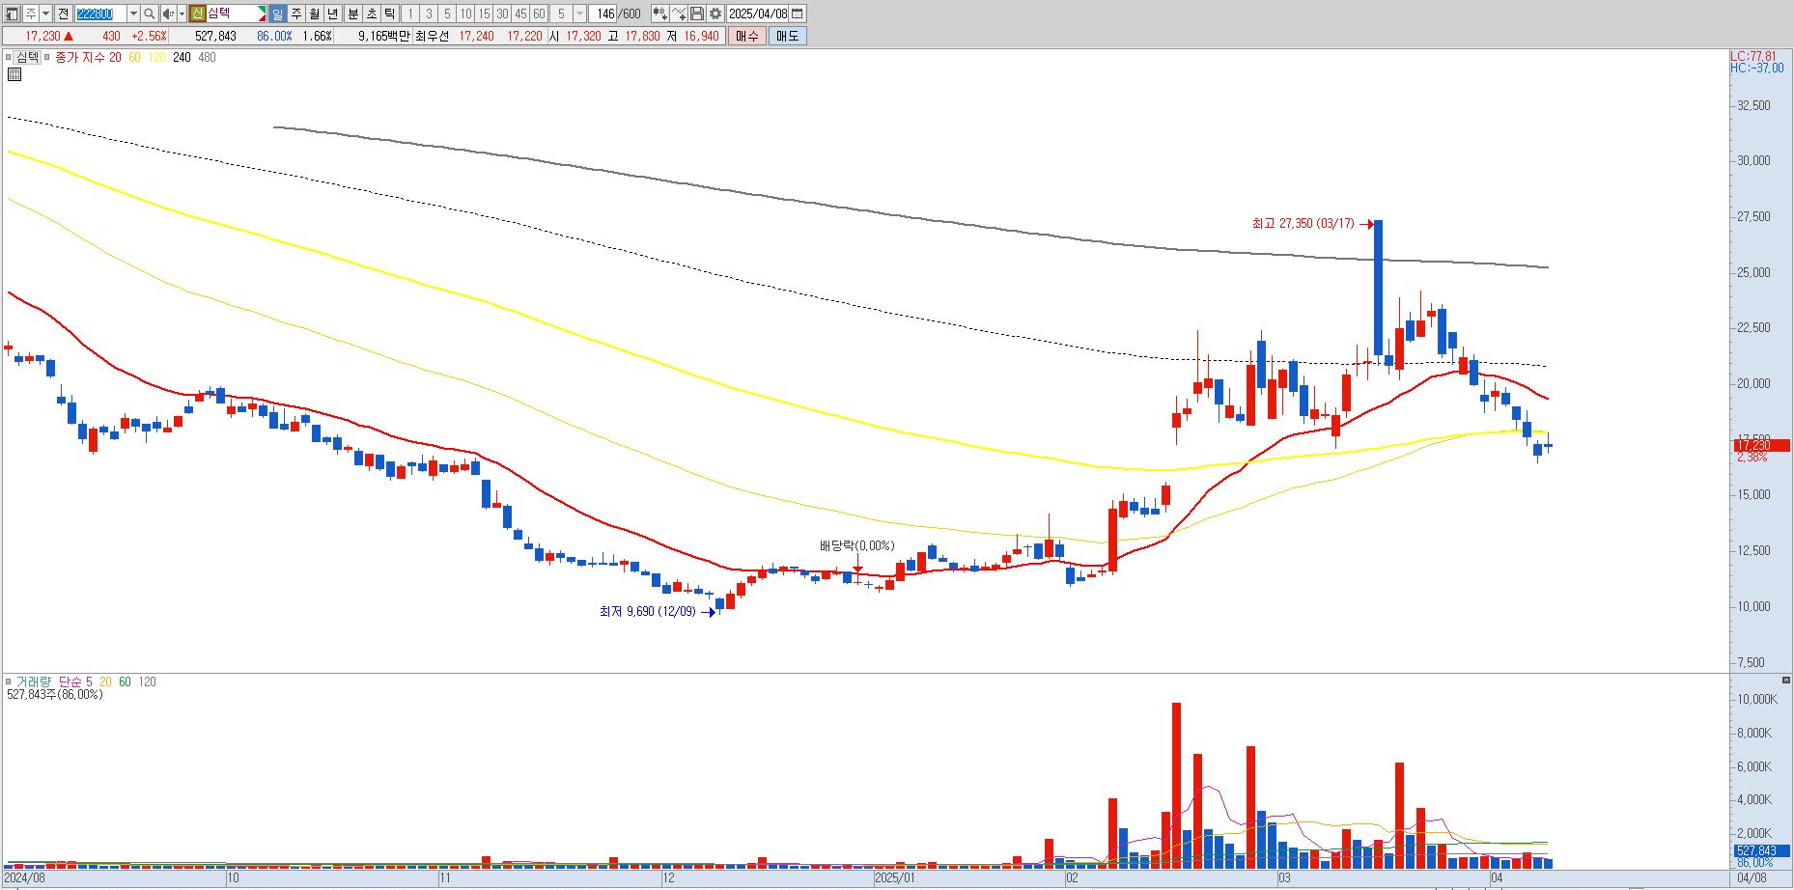Click the small square marker before 종가 지수

click(x=47, y=57)
